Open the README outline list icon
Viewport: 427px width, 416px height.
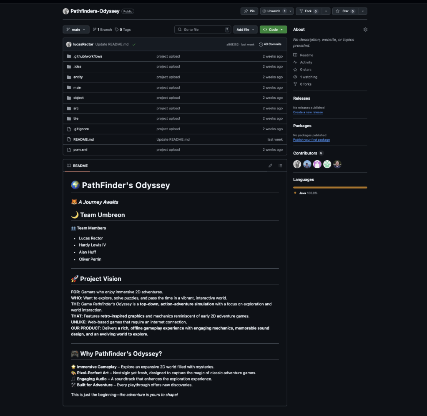point(281,166)
